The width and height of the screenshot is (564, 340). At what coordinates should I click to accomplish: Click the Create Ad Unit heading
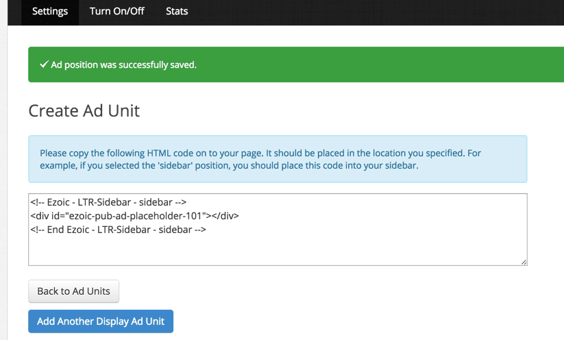pos(84,110)
